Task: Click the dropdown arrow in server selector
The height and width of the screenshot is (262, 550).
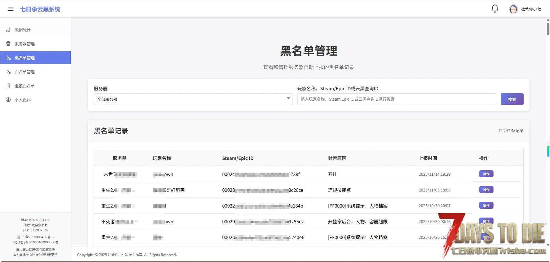Action: 288,99
